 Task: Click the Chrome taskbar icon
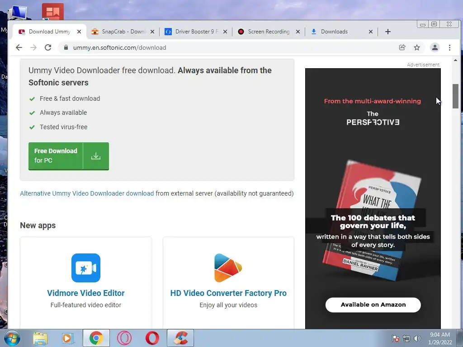(x=96, y=338)
